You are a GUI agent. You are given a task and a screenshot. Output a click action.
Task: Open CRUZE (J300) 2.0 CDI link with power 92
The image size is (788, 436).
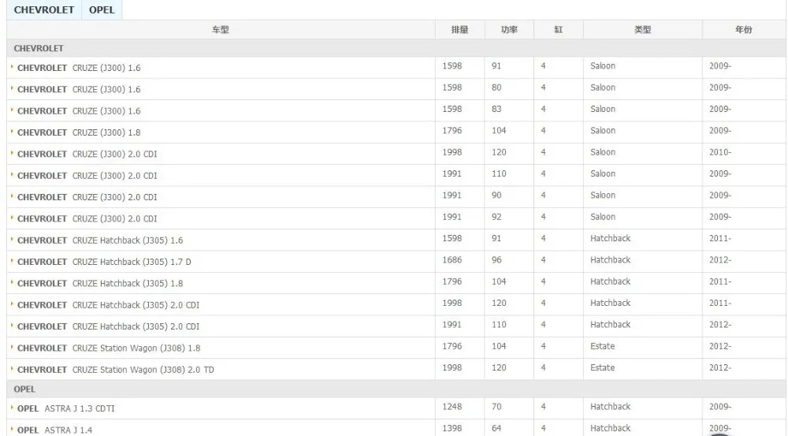[87, 218]
